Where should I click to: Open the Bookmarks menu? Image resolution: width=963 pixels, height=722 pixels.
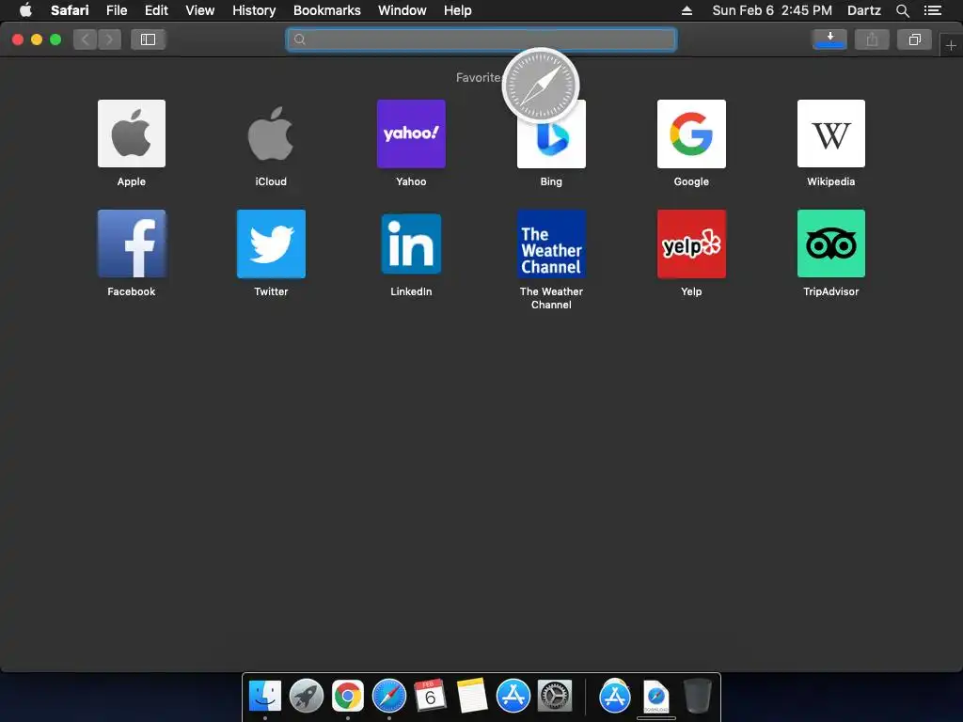click(x=326, y=10)
